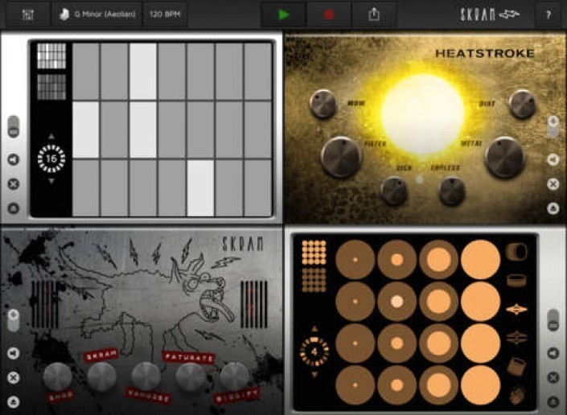The height and width of the screenshot is (415, 567).
Task: Click the knob under the SATURATE label
Action: click(x=190, y=376)
